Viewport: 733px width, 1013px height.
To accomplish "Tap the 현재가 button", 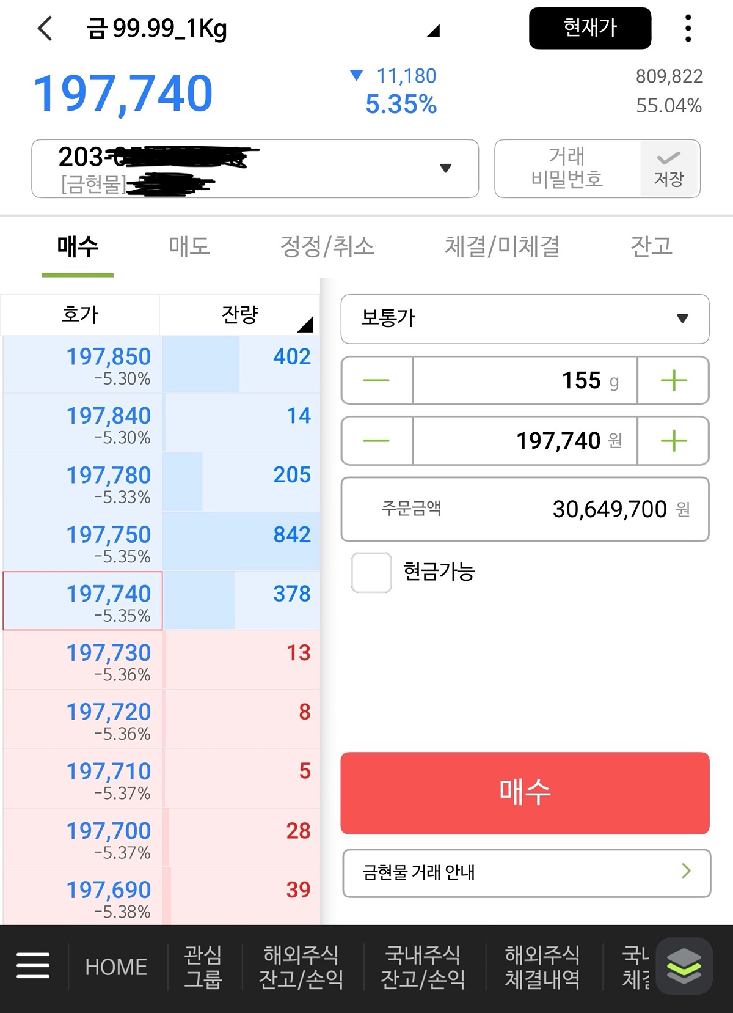I will coord(590,28).
